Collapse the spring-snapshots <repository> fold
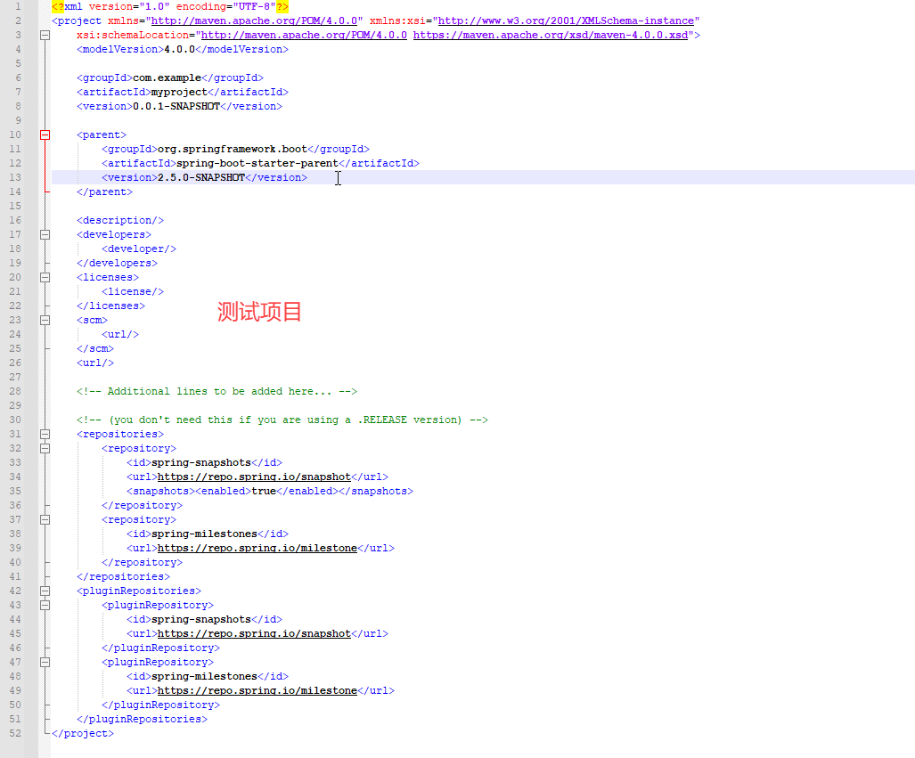The image size is (915, 758). coord(45,448)
